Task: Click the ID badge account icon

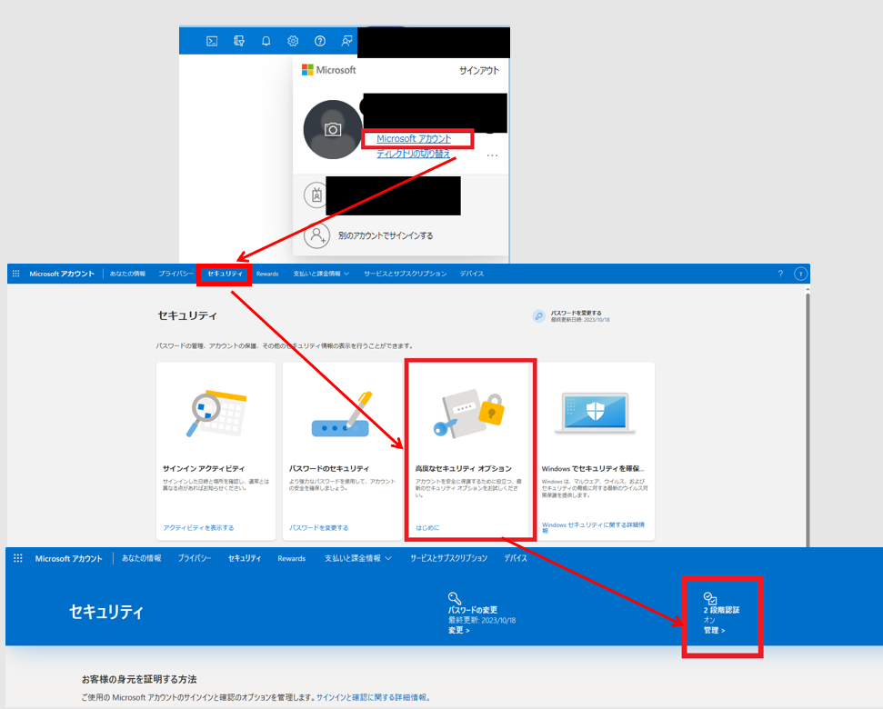Action: [x=316, y=195]
